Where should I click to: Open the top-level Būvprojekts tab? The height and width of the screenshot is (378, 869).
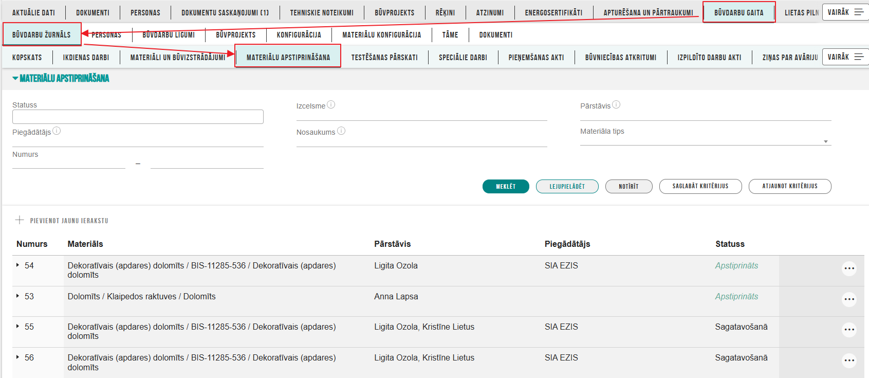tap(395, 13)
